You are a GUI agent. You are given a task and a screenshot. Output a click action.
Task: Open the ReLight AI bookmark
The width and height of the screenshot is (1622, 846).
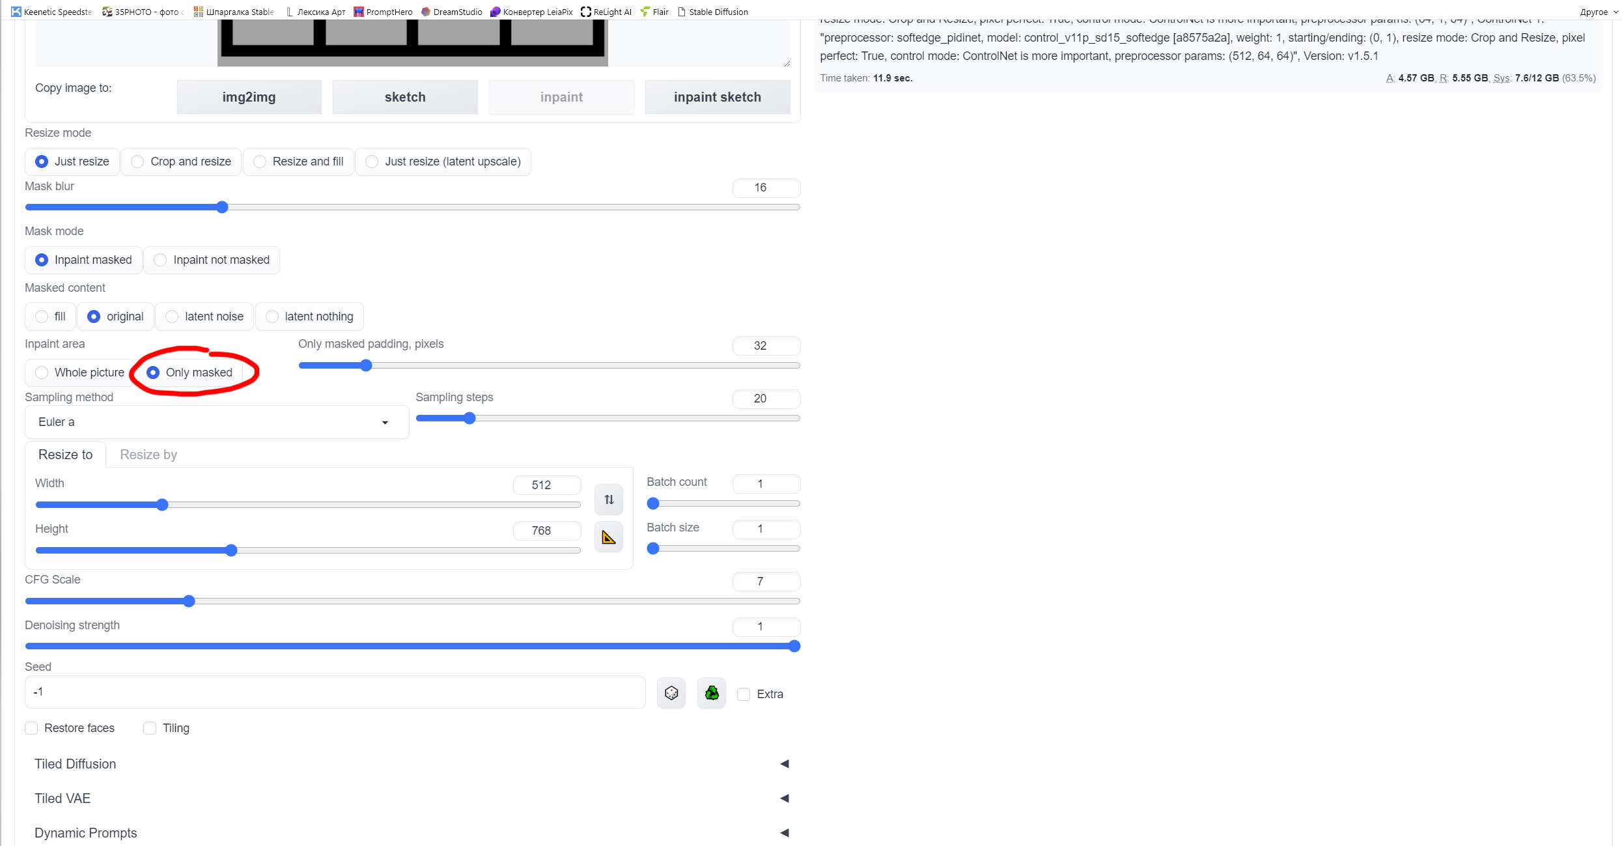click(x=606, y=11)
